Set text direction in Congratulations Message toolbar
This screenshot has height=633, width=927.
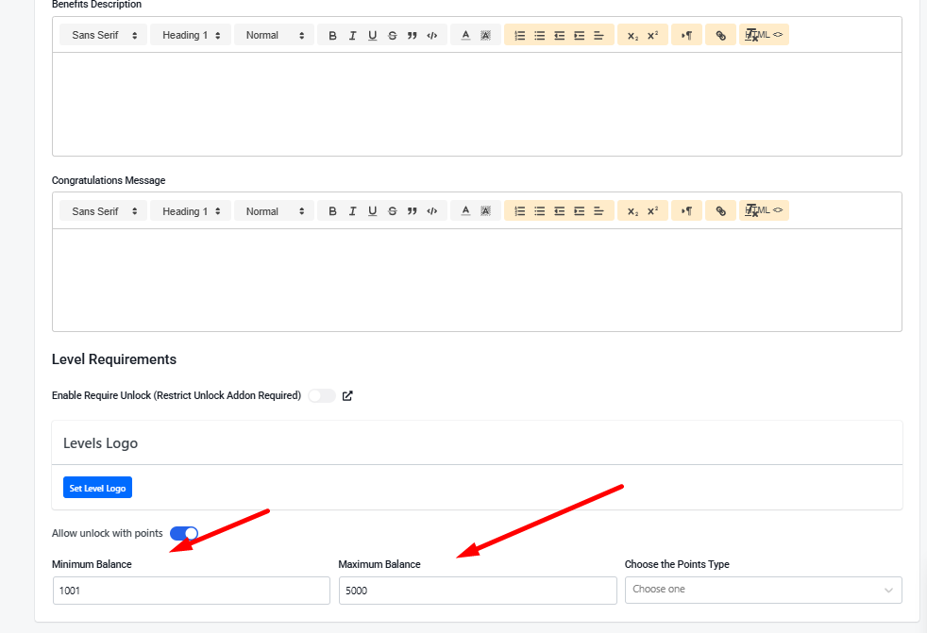686,211
